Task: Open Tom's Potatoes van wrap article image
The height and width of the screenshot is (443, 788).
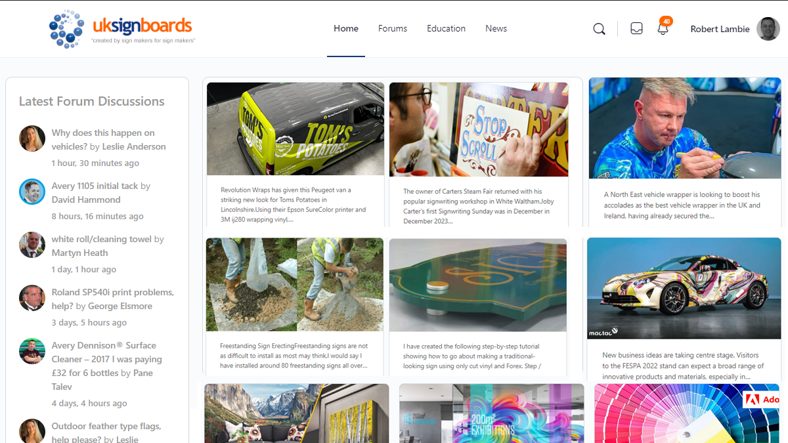Action: [x=295, y=129]
